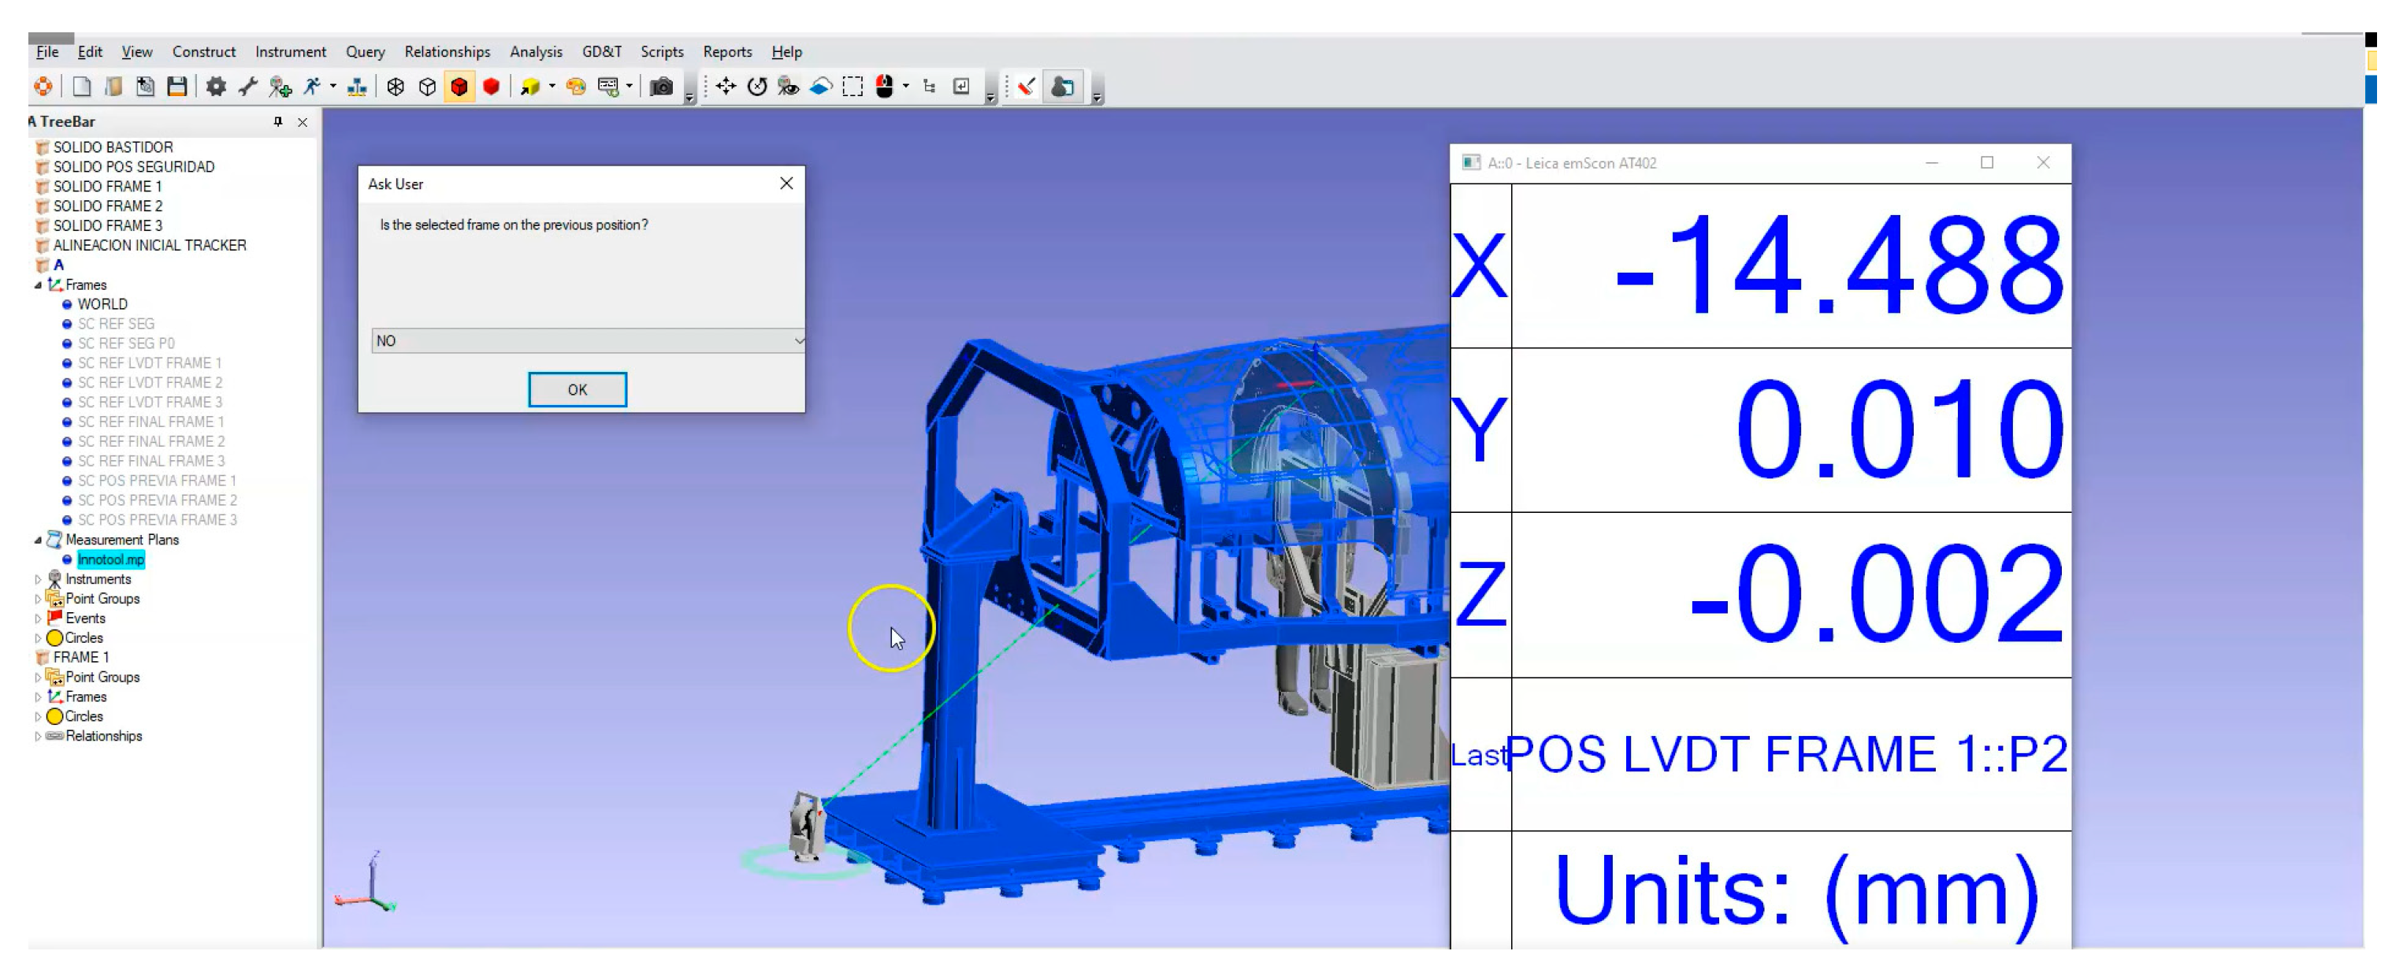Open yellow cube icon dropdown arrow

click(x=552, y=87)
